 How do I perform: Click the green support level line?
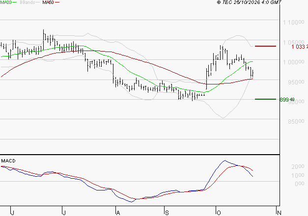pyautogui.click(x=265, y=99)
